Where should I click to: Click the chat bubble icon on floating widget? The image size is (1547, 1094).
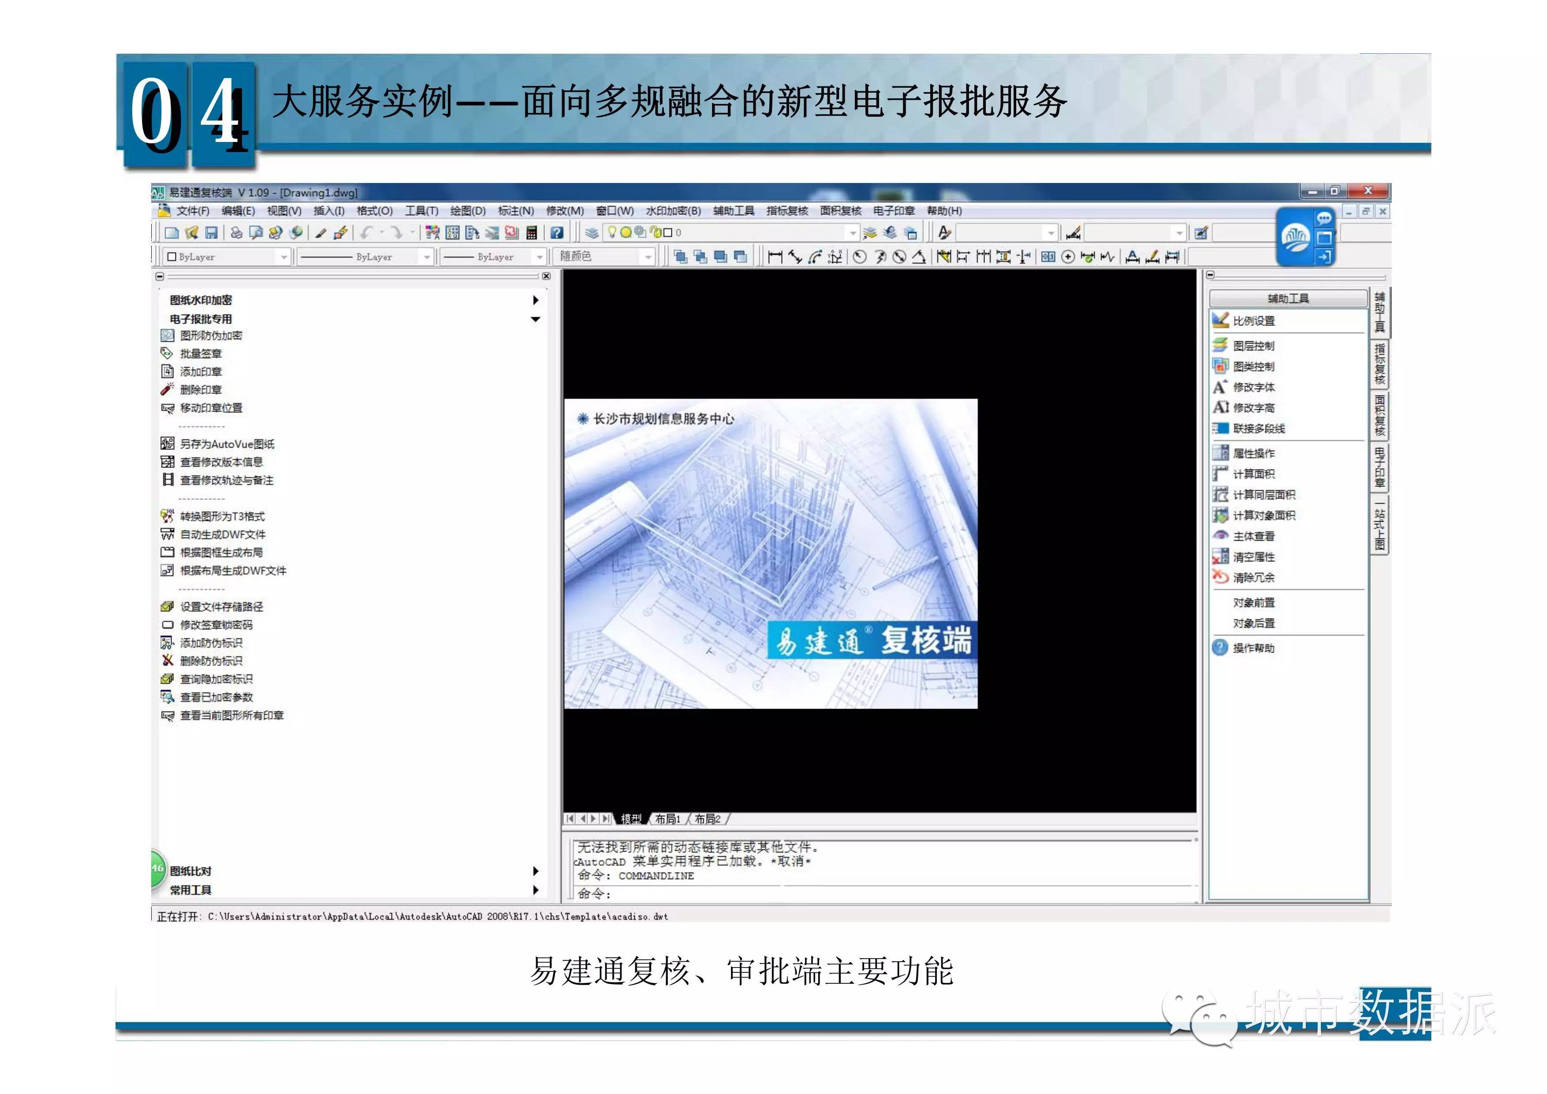(x=1324, y=218)
